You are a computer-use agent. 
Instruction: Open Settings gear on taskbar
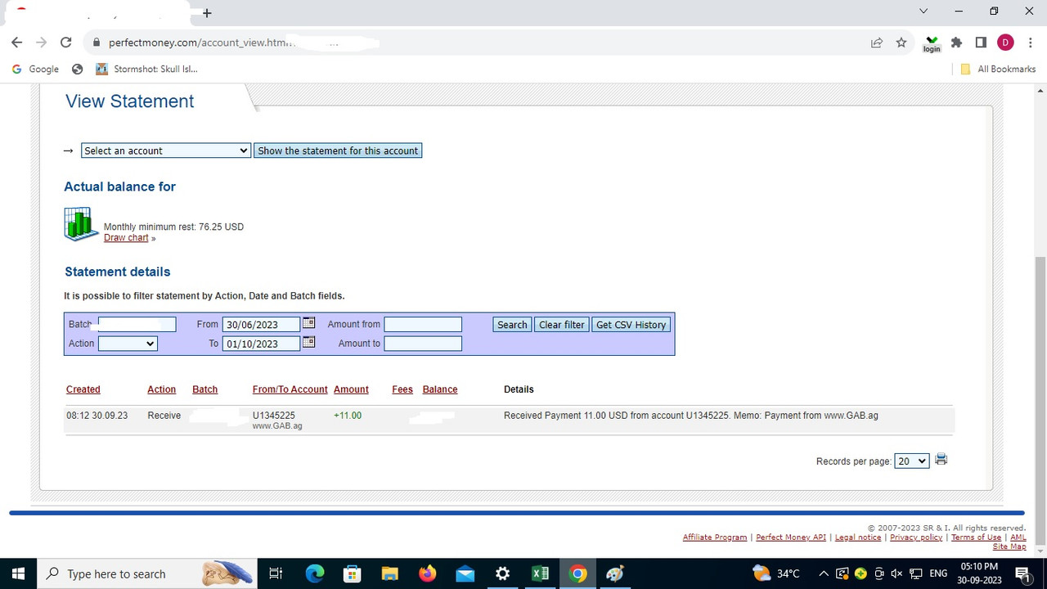point(502,573)
